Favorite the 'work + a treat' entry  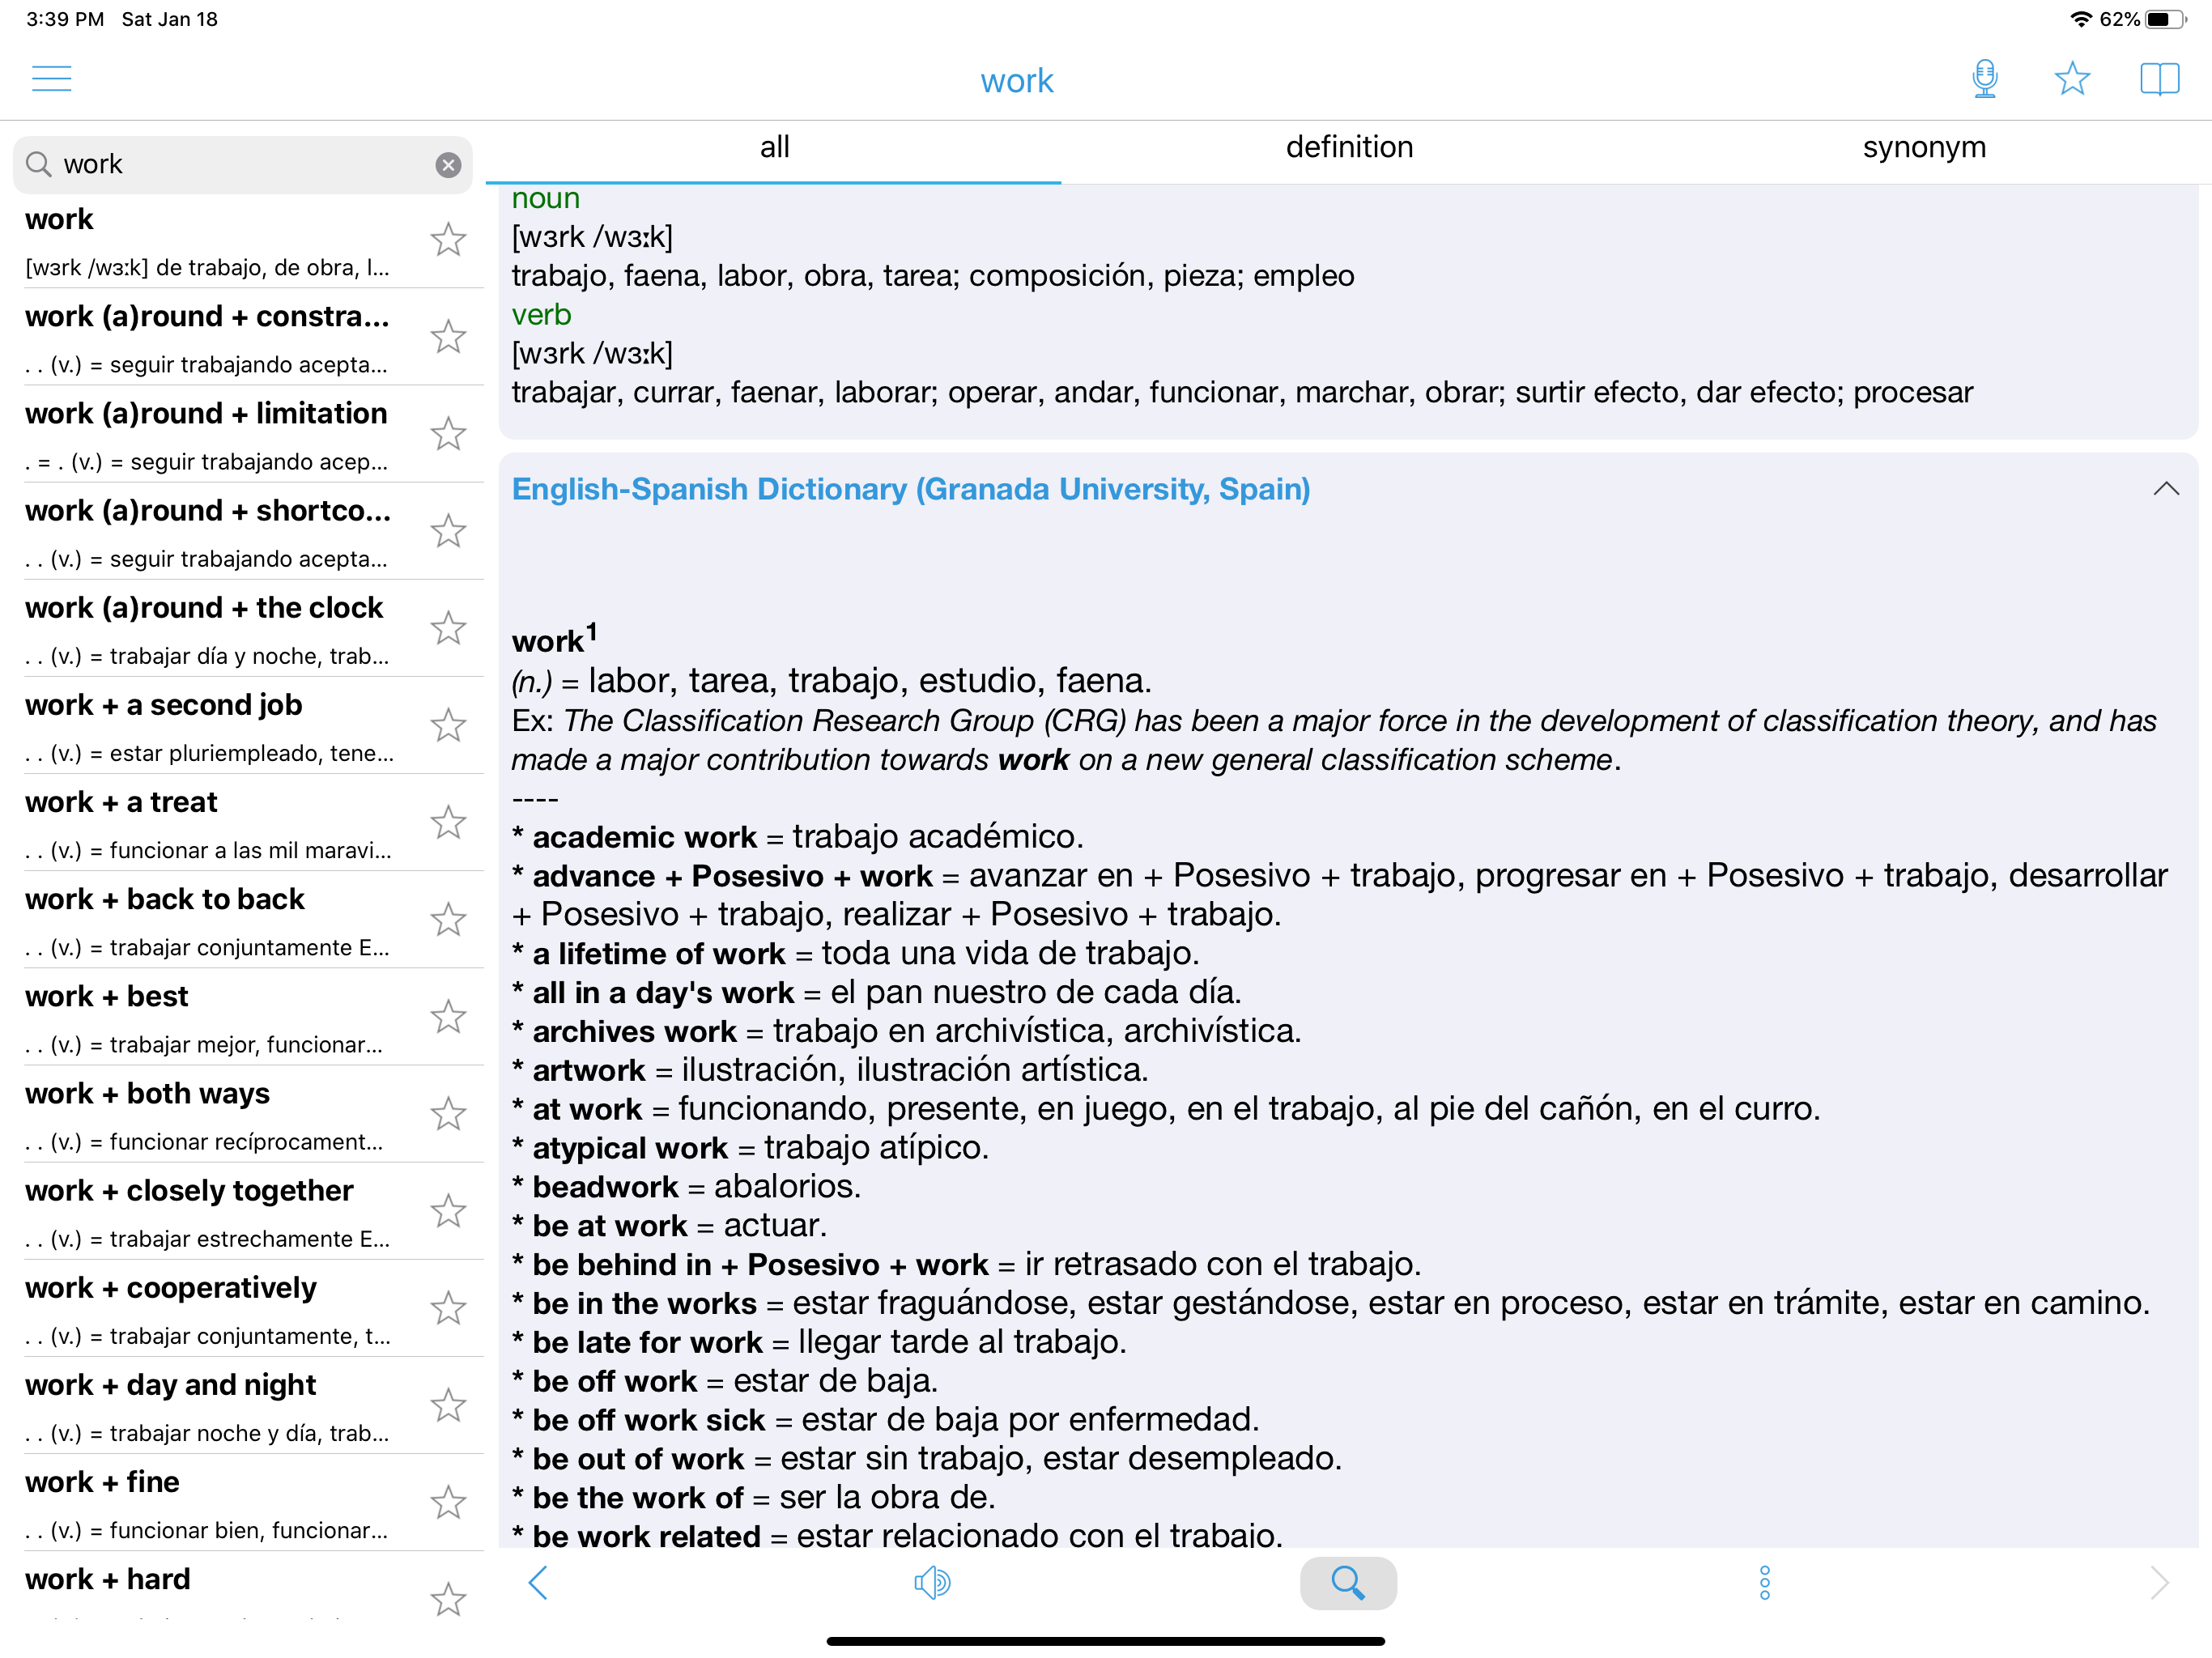tap(448, 823)
